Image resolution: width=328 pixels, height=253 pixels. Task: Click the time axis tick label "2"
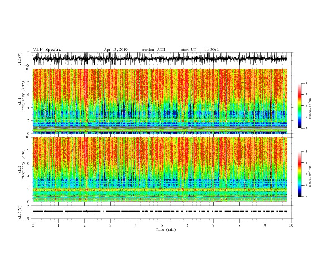coord(84,225)
